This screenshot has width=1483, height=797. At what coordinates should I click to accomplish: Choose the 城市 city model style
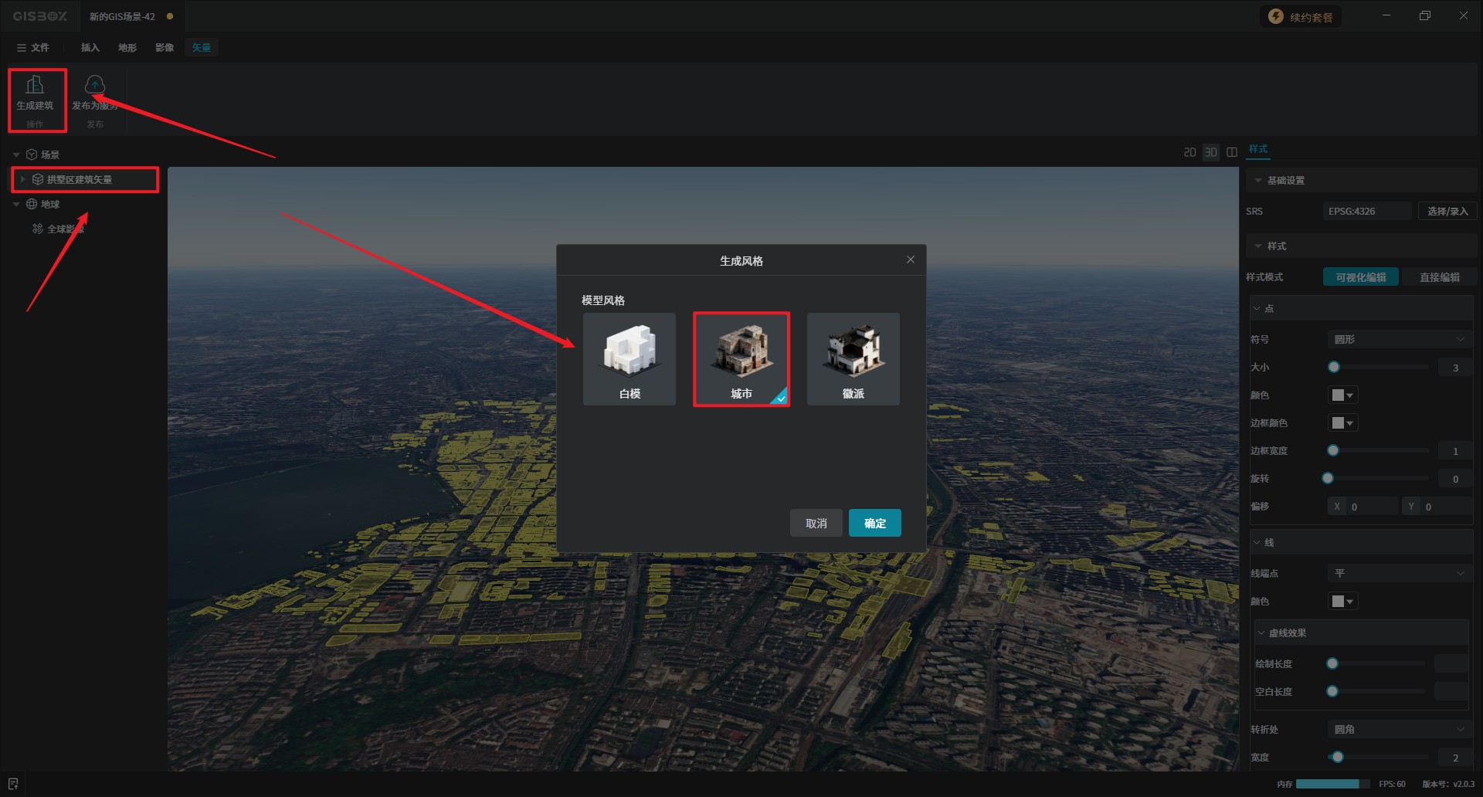tap(741, 359)
